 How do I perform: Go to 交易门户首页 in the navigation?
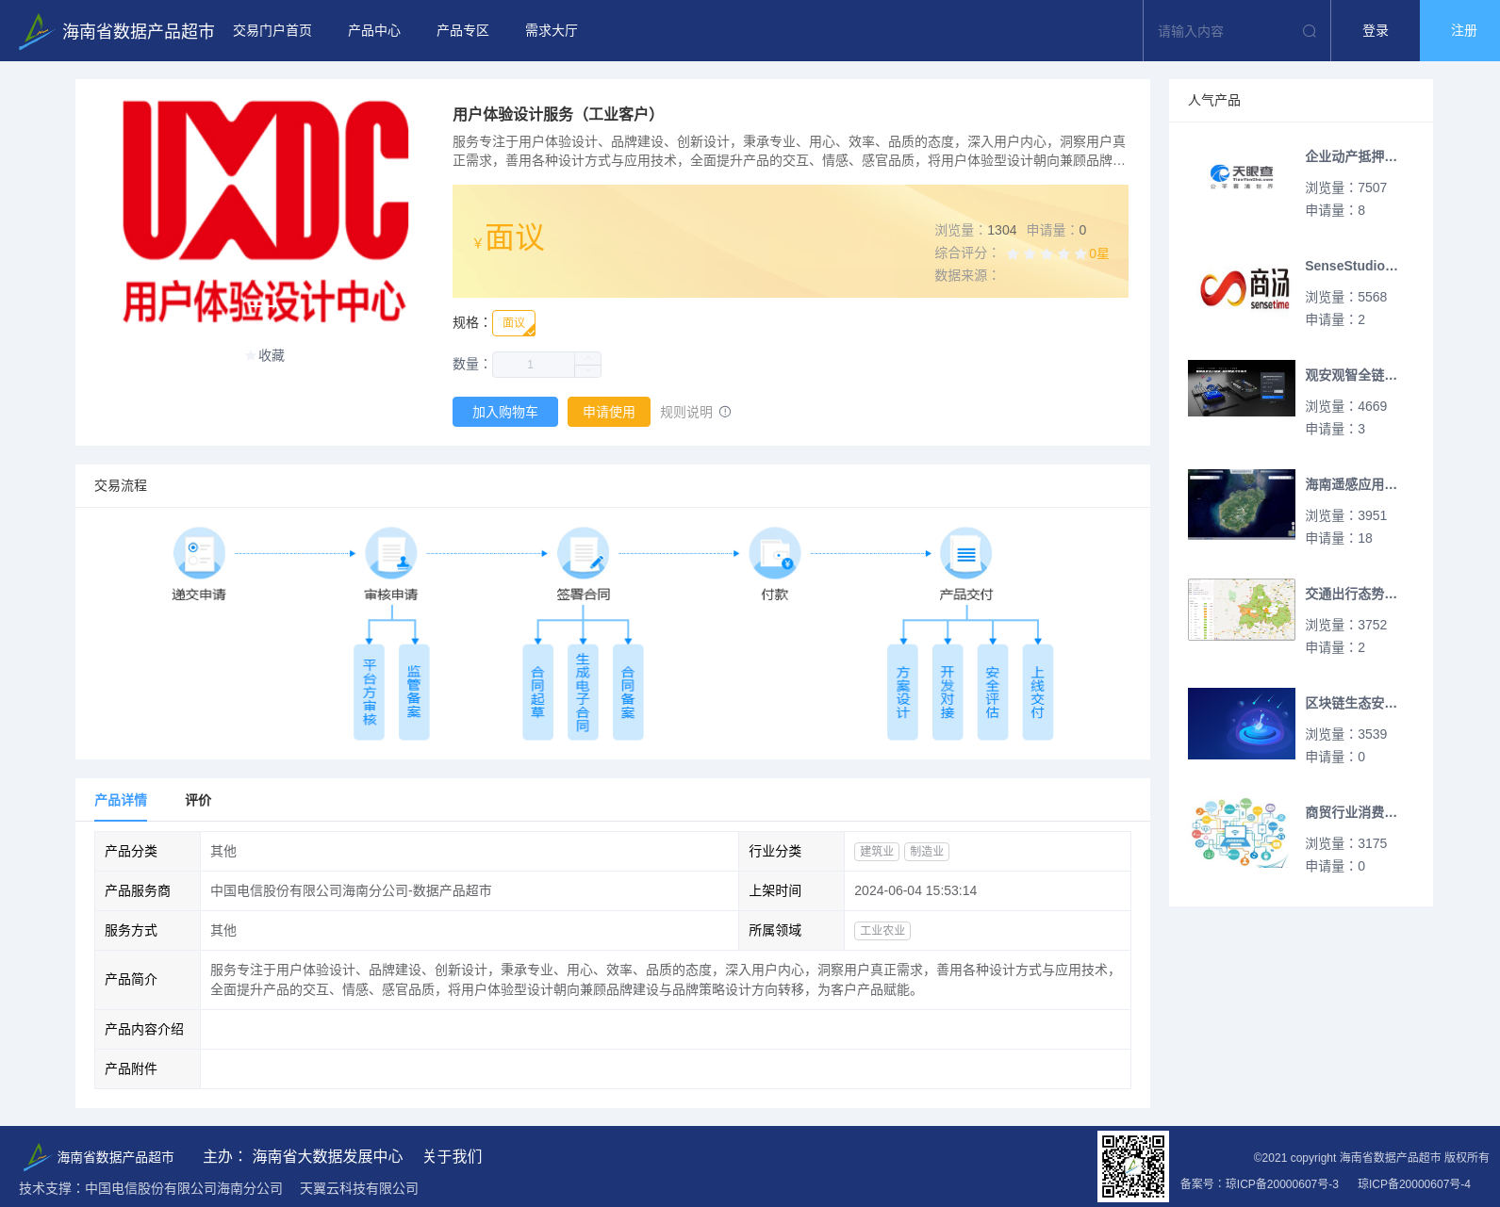point(272,31)
